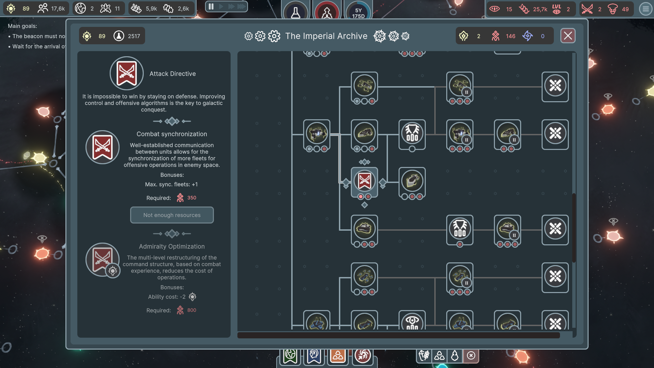The width and height of the screenshot is (654, 368).
Task: Click the planet icon showing 2
Action: (x=80, y=9)
